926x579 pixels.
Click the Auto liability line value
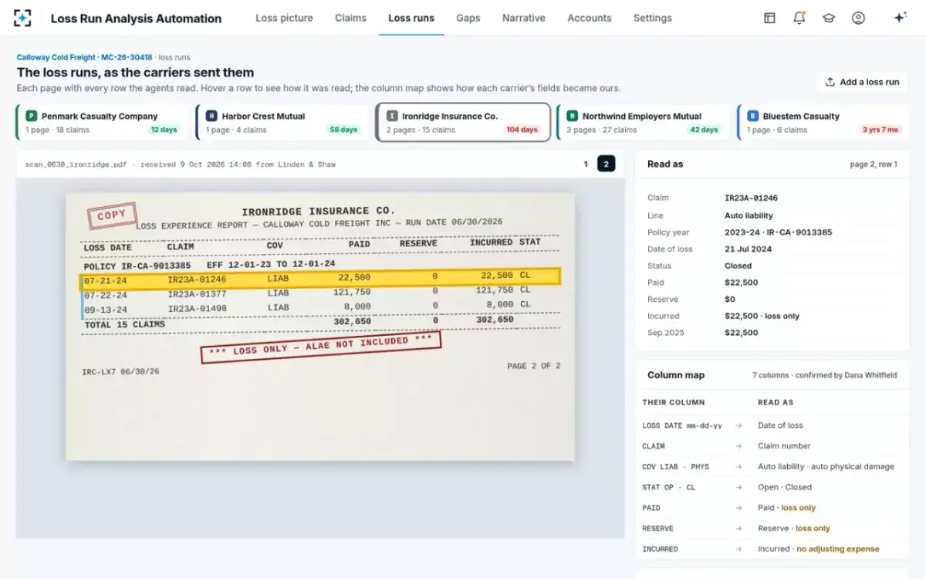coord(749,215)
